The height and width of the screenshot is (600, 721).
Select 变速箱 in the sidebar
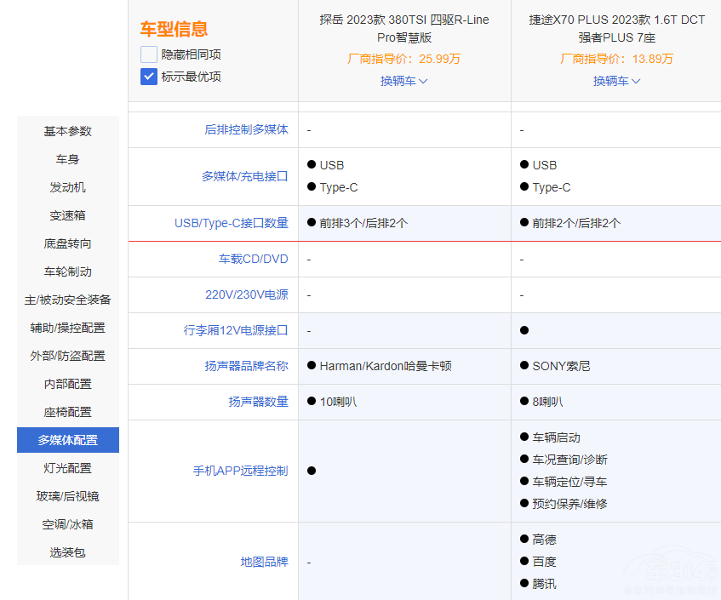(x=68, y=215)
